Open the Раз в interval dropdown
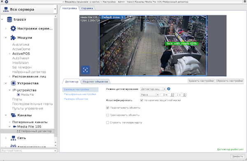The image size is (247, 161). pyautogui.click(x=149, y=95)
